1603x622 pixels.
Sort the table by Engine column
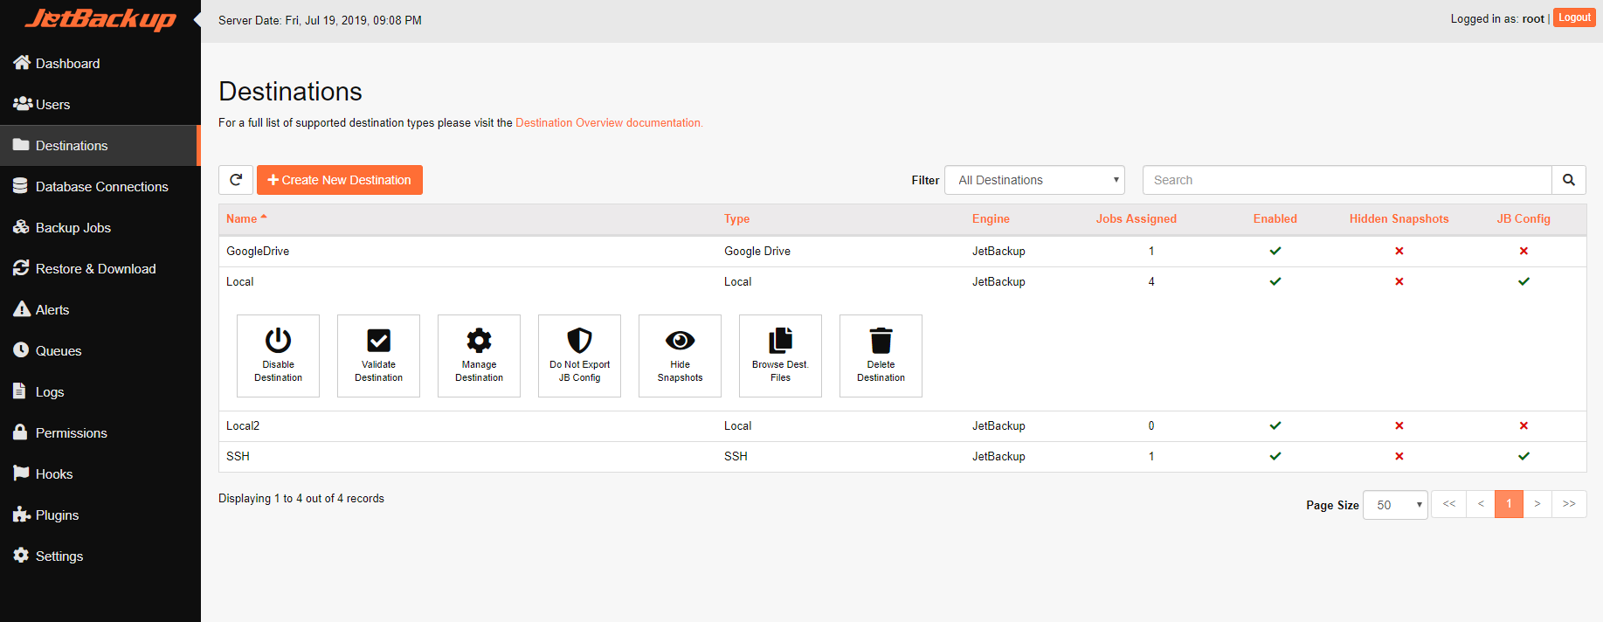click(991, 218)
